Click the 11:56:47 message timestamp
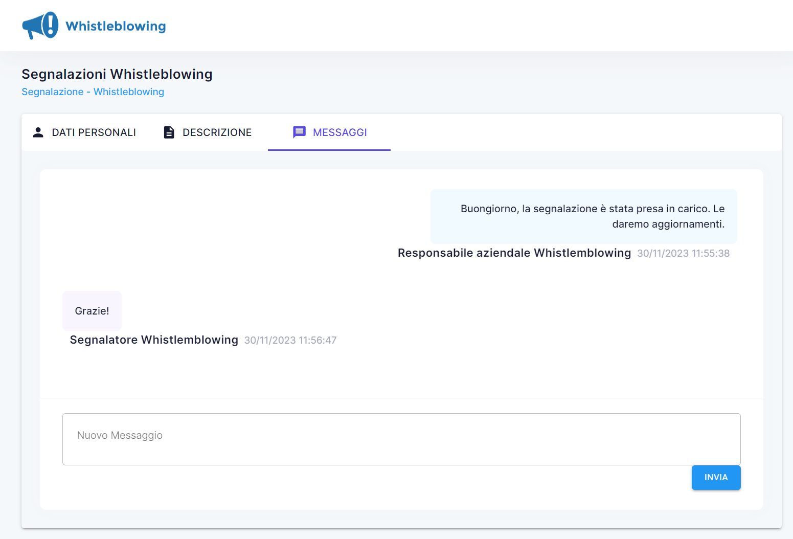This screenshot has width=793, height=539. [x=290, y=341]
